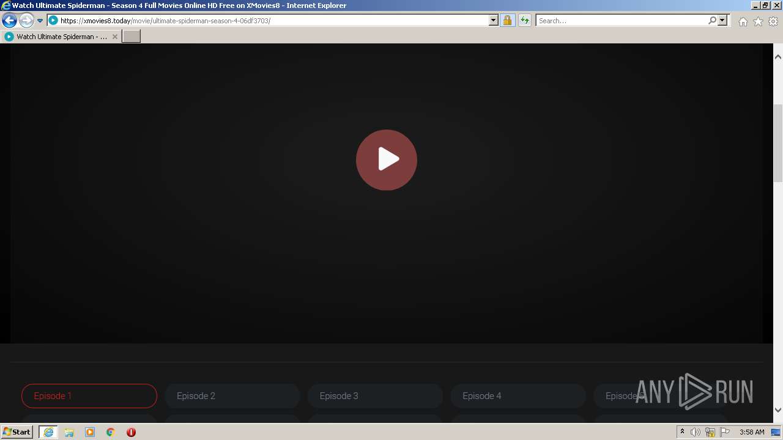Viewport: 783px width, 440px height.
Task: Open media player taskbar icon
Action: point(90,432)
